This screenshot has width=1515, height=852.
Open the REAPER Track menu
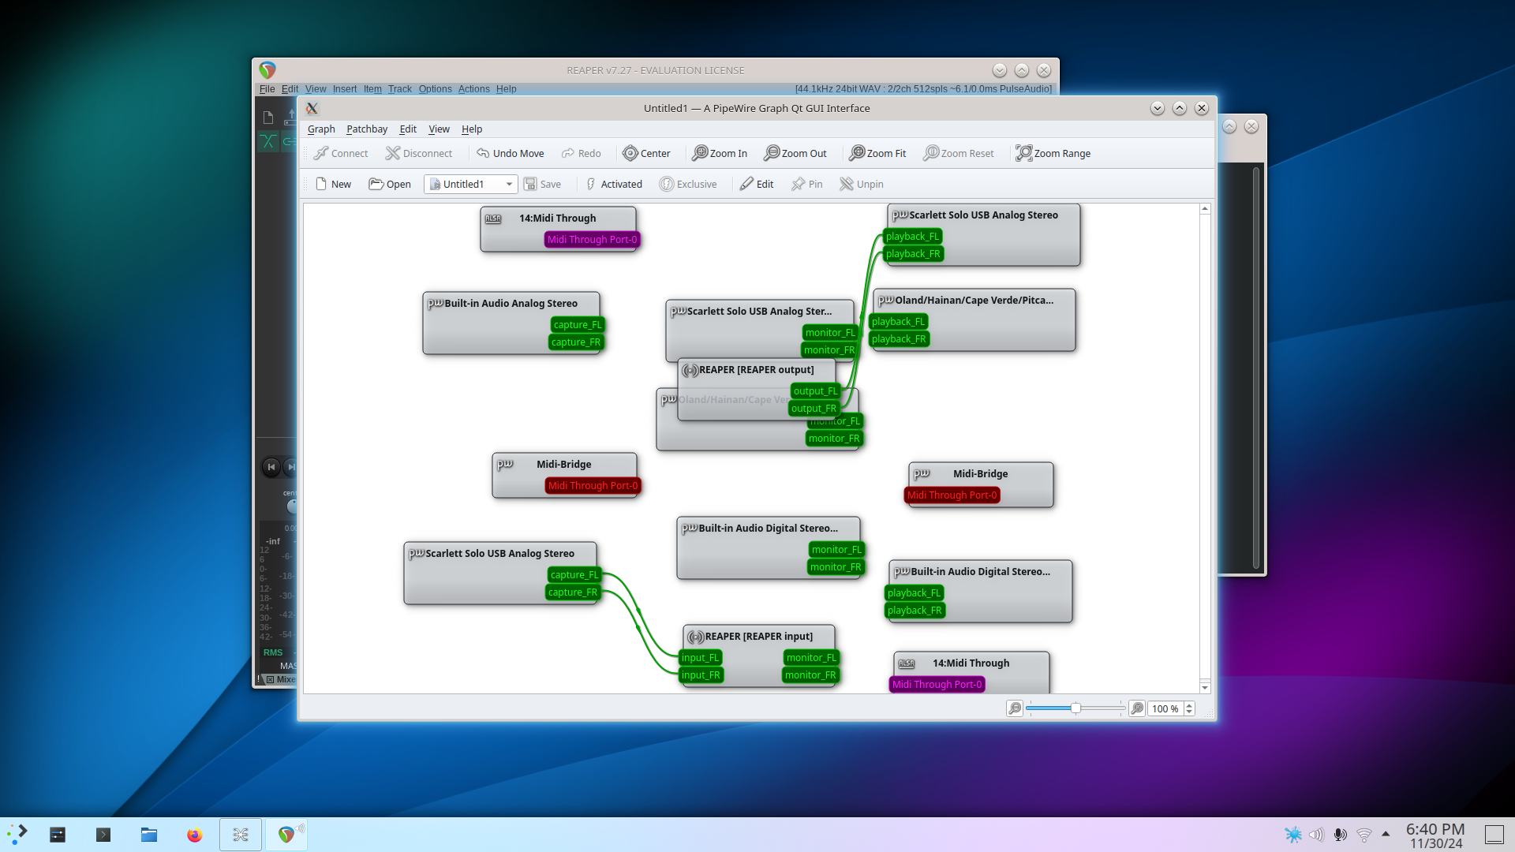pos(400,89)
